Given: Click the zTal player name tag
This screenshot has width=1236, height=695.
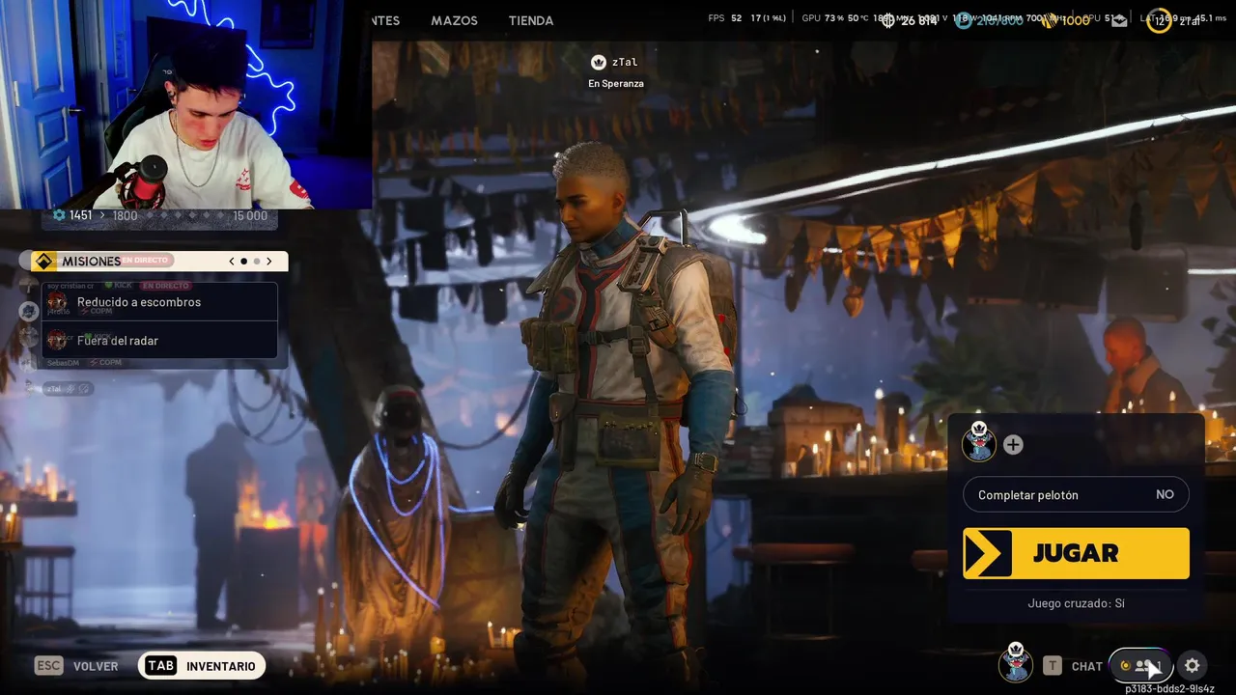Looking at the screenshot, I should [x=614, y=62].
